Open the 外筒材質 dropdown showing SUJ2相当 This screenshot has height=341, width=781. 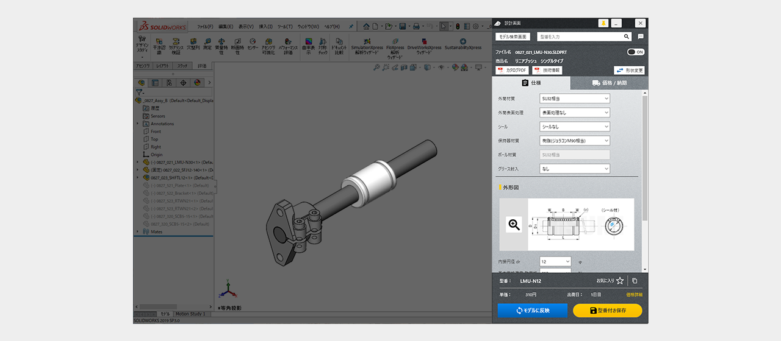575,99
